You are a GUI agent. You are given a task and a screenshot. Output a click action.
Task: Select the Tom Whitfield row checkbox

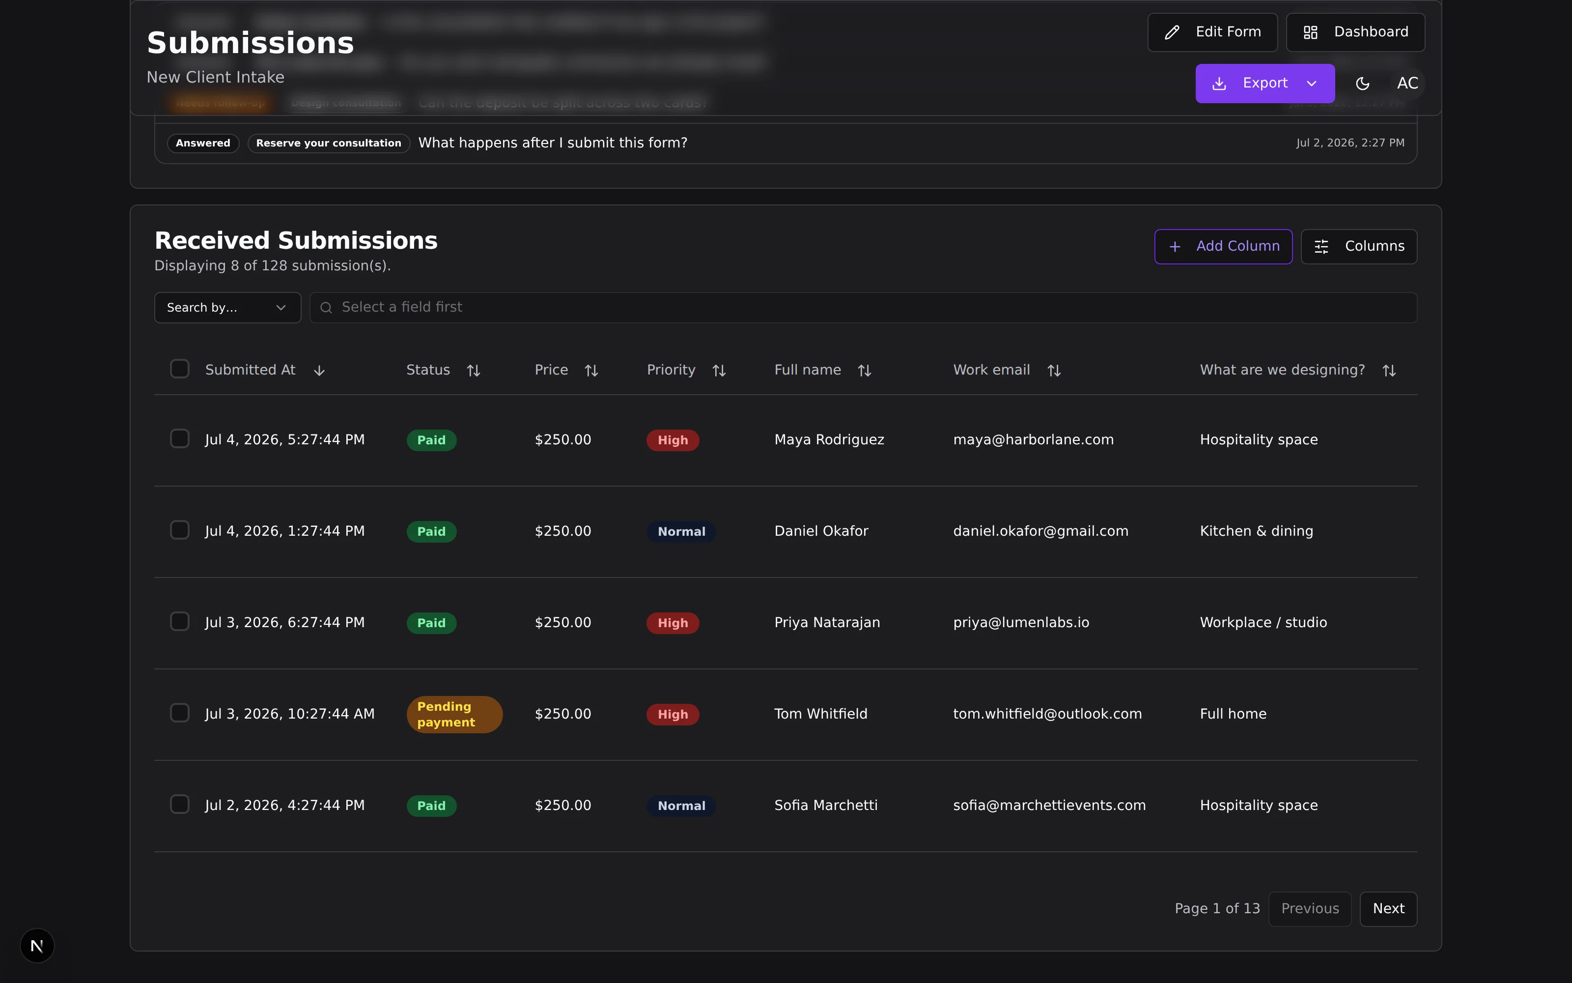coord(180,713)
